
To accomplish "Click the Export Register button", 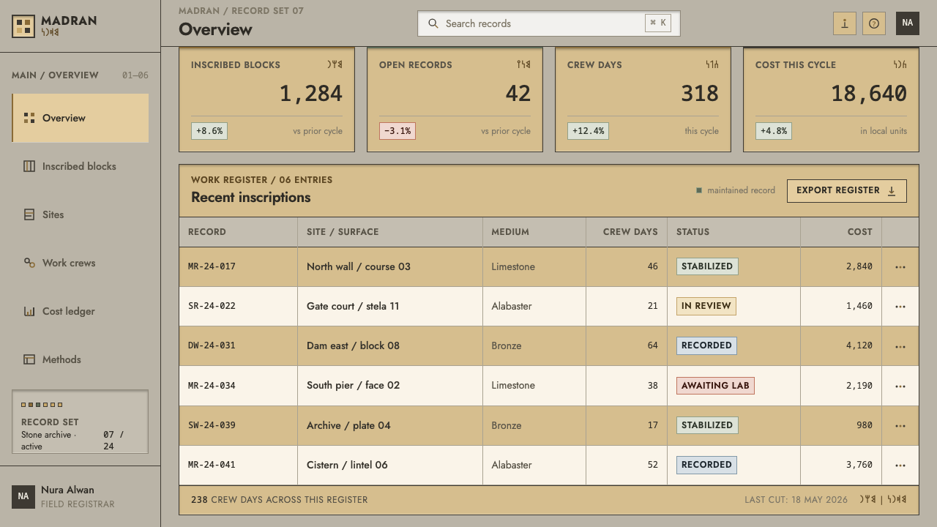I will 847,190.
